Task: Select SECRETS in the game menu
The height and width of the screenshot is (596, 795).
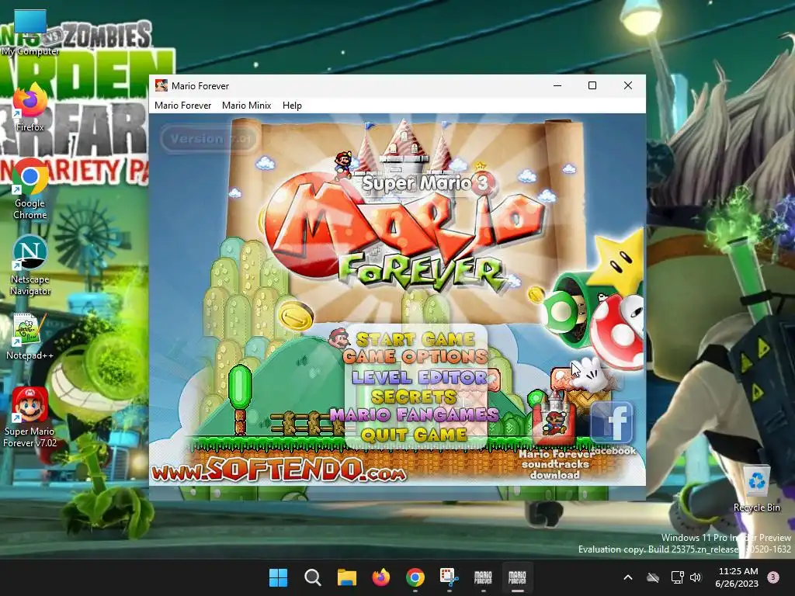Action: point(414,397)
